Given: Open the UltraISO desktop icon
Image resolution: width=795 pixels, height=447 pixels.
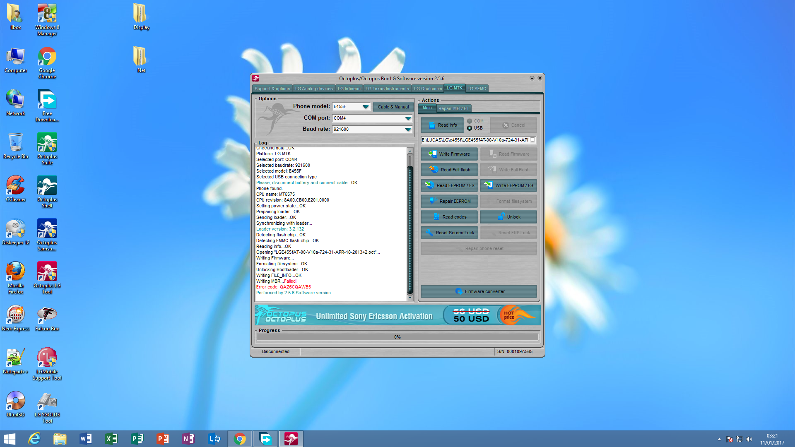Looking at the screenshot, I should pos(16,404).
